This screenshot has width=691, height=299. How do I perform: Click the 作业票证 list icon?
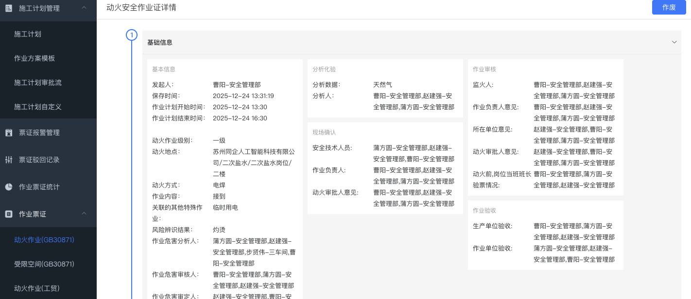[9, 214]
